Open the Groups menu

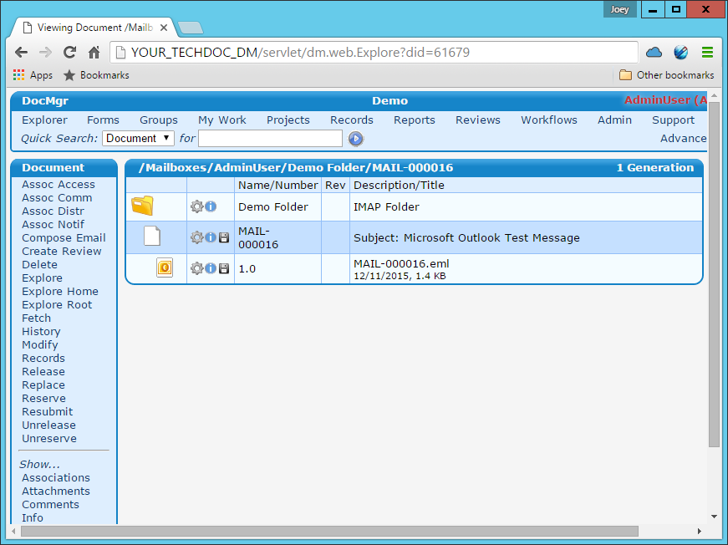tap(159, 120)
